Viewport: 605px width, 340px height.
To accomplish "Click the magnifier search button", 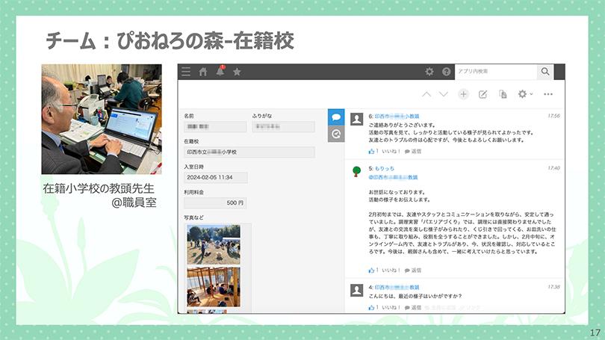I will 546,72.
